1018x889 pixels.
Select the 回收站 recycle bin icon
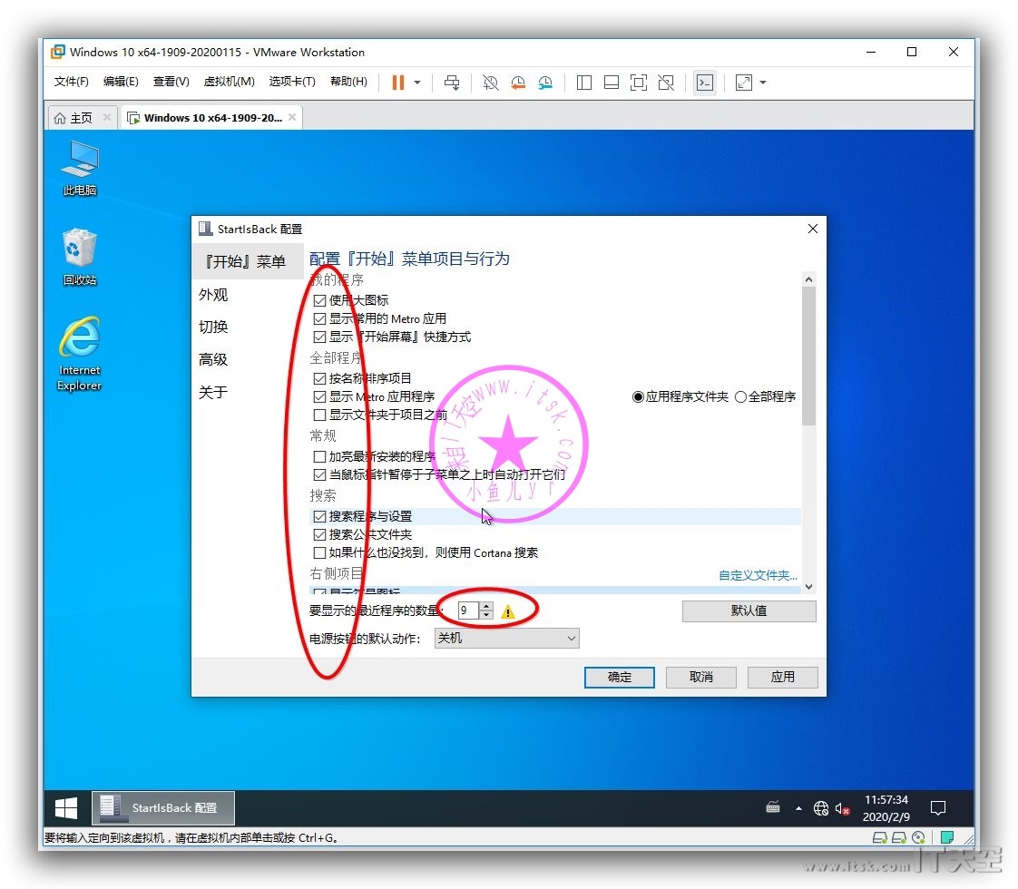(80, 257)
